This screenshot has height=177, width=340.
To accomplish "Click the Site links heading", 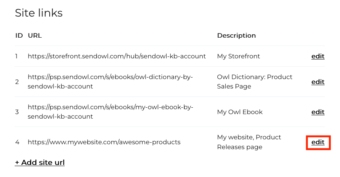I will pyautogui.click(x=39, y=13).
